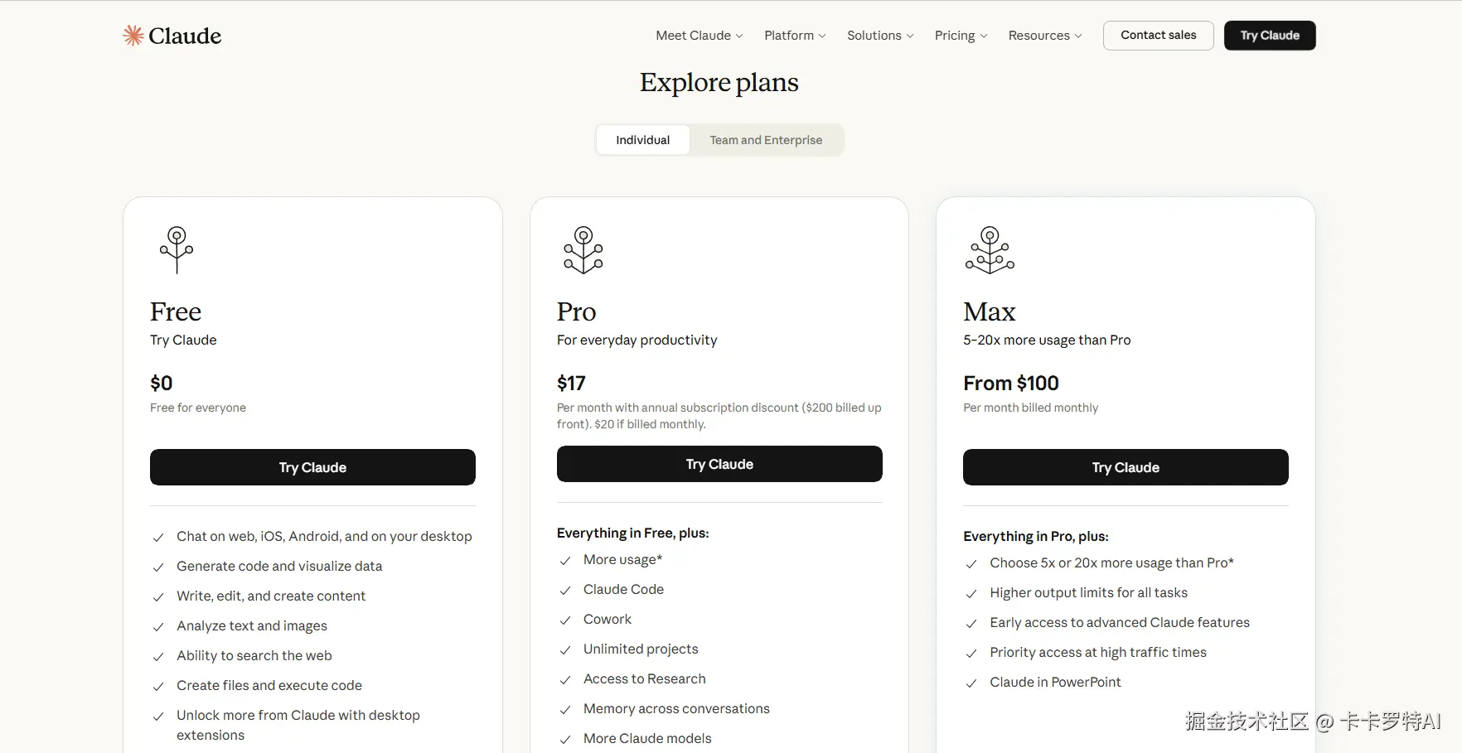Select the Individual plans toggle

tap(643, 140)
